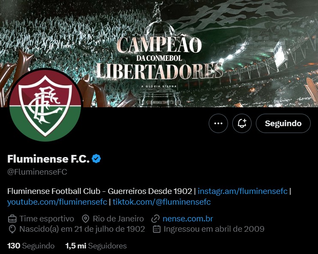
Task: Open the youtube.com/fluminensefc link
Action: click(57, 202)
